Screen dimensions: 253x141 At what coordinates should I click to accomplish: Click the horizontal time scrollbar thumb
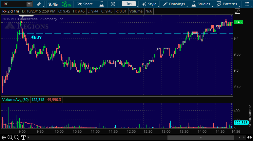point(201,138)
